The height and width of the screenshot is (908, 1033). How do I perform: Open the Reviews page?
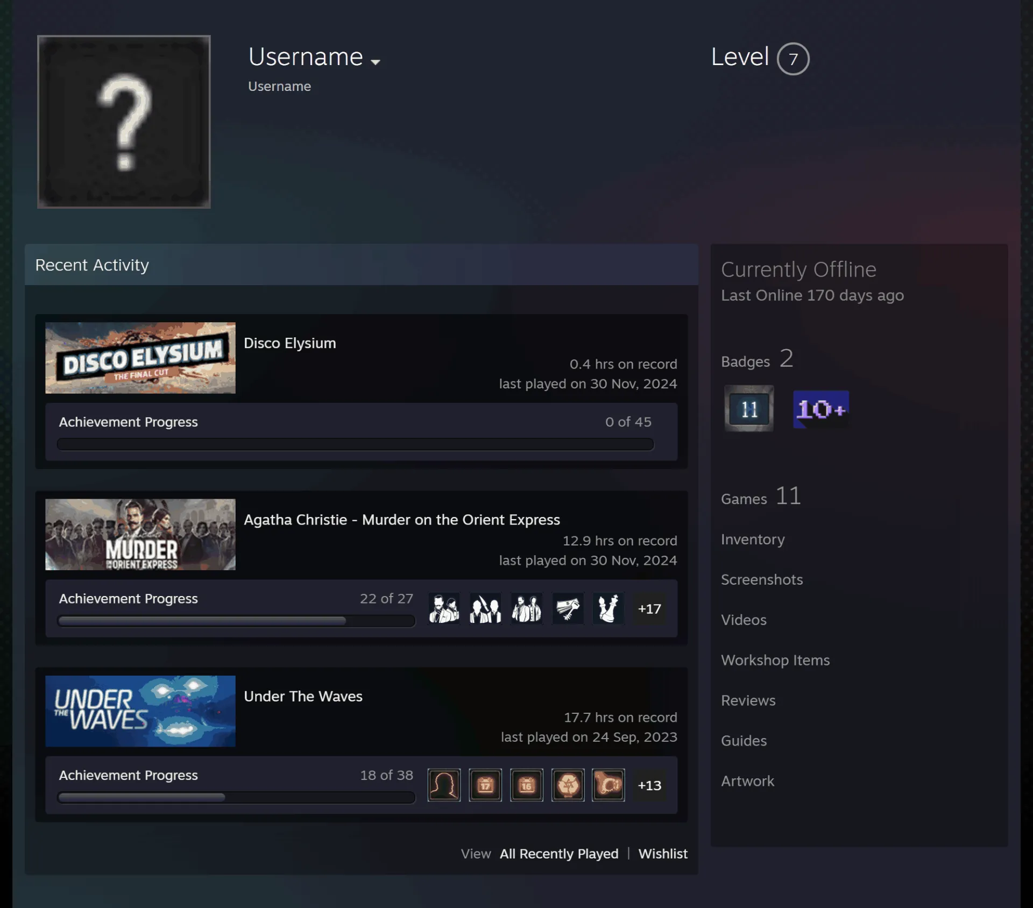pyautogui.click(x=748, y=700)
